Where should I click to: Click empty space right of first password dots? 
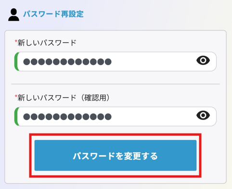pyautogui.click(x=153, y=62)
